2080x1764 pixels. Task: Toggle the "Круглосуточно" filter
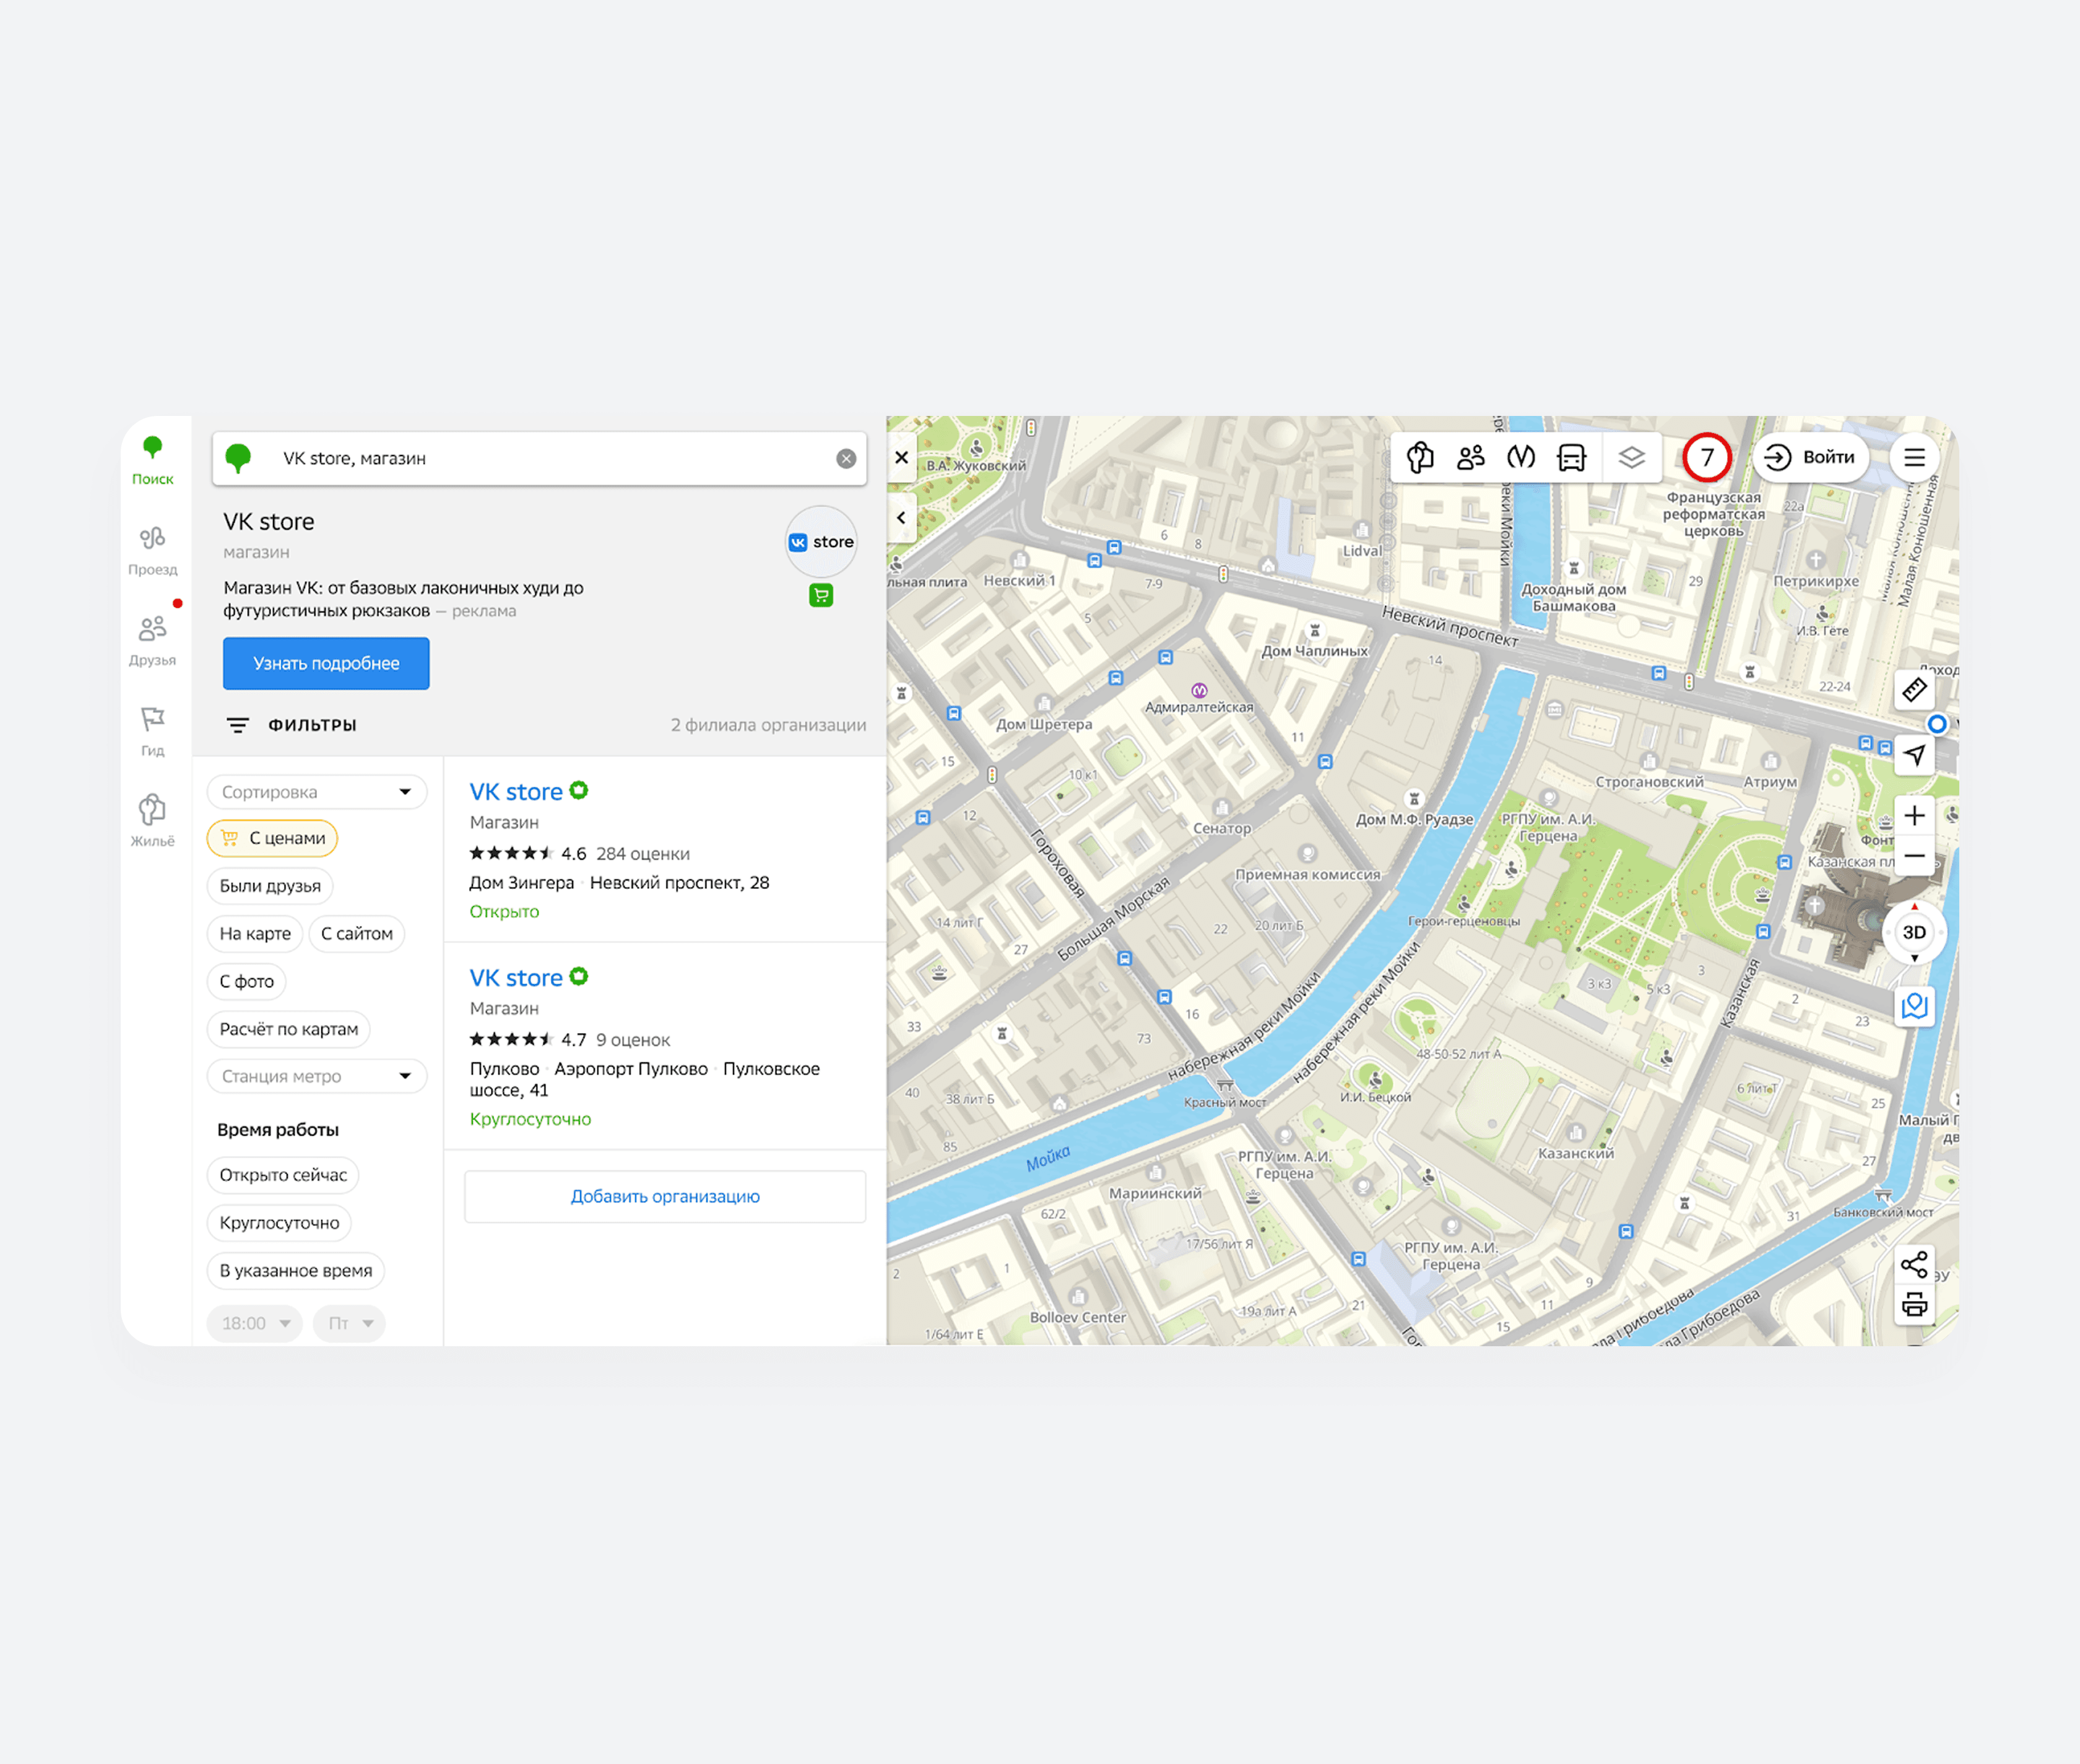click(x=279, y=1223)
